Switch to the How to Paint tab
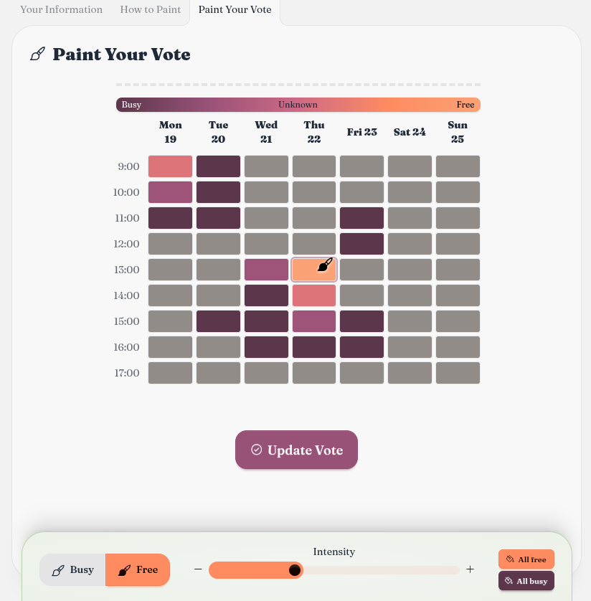Screen dimensions: 591x601 [x=151, y=10]
